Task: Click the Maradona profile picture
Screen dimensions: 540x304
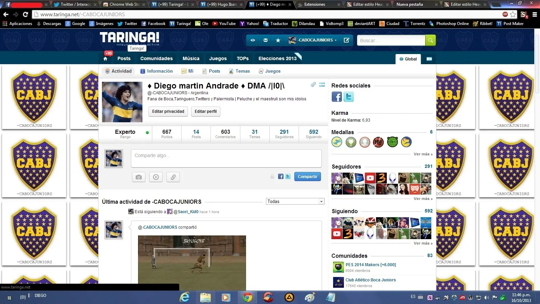Action: pos(122,102)
